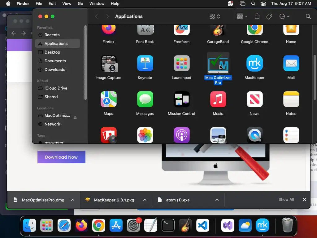Select the Preview app icon

coord(218,135)
